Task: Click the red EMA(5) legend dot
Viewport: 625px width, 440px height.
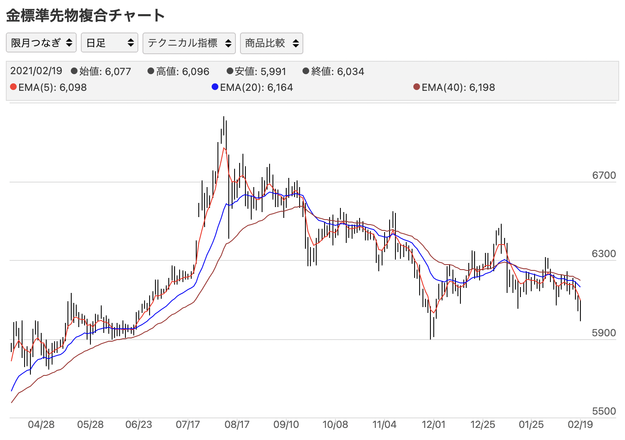Action: pyautogui.click(x=13, y=87)
